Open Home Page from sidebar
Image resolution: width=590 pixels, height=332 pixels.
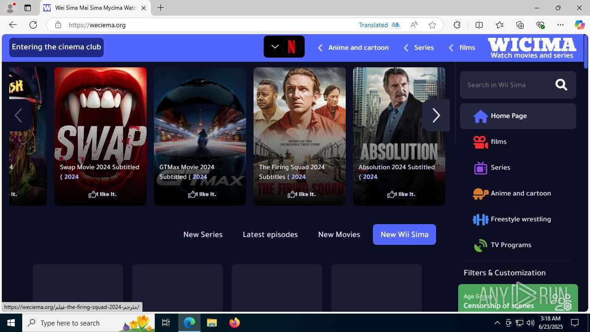click(518, 116)
